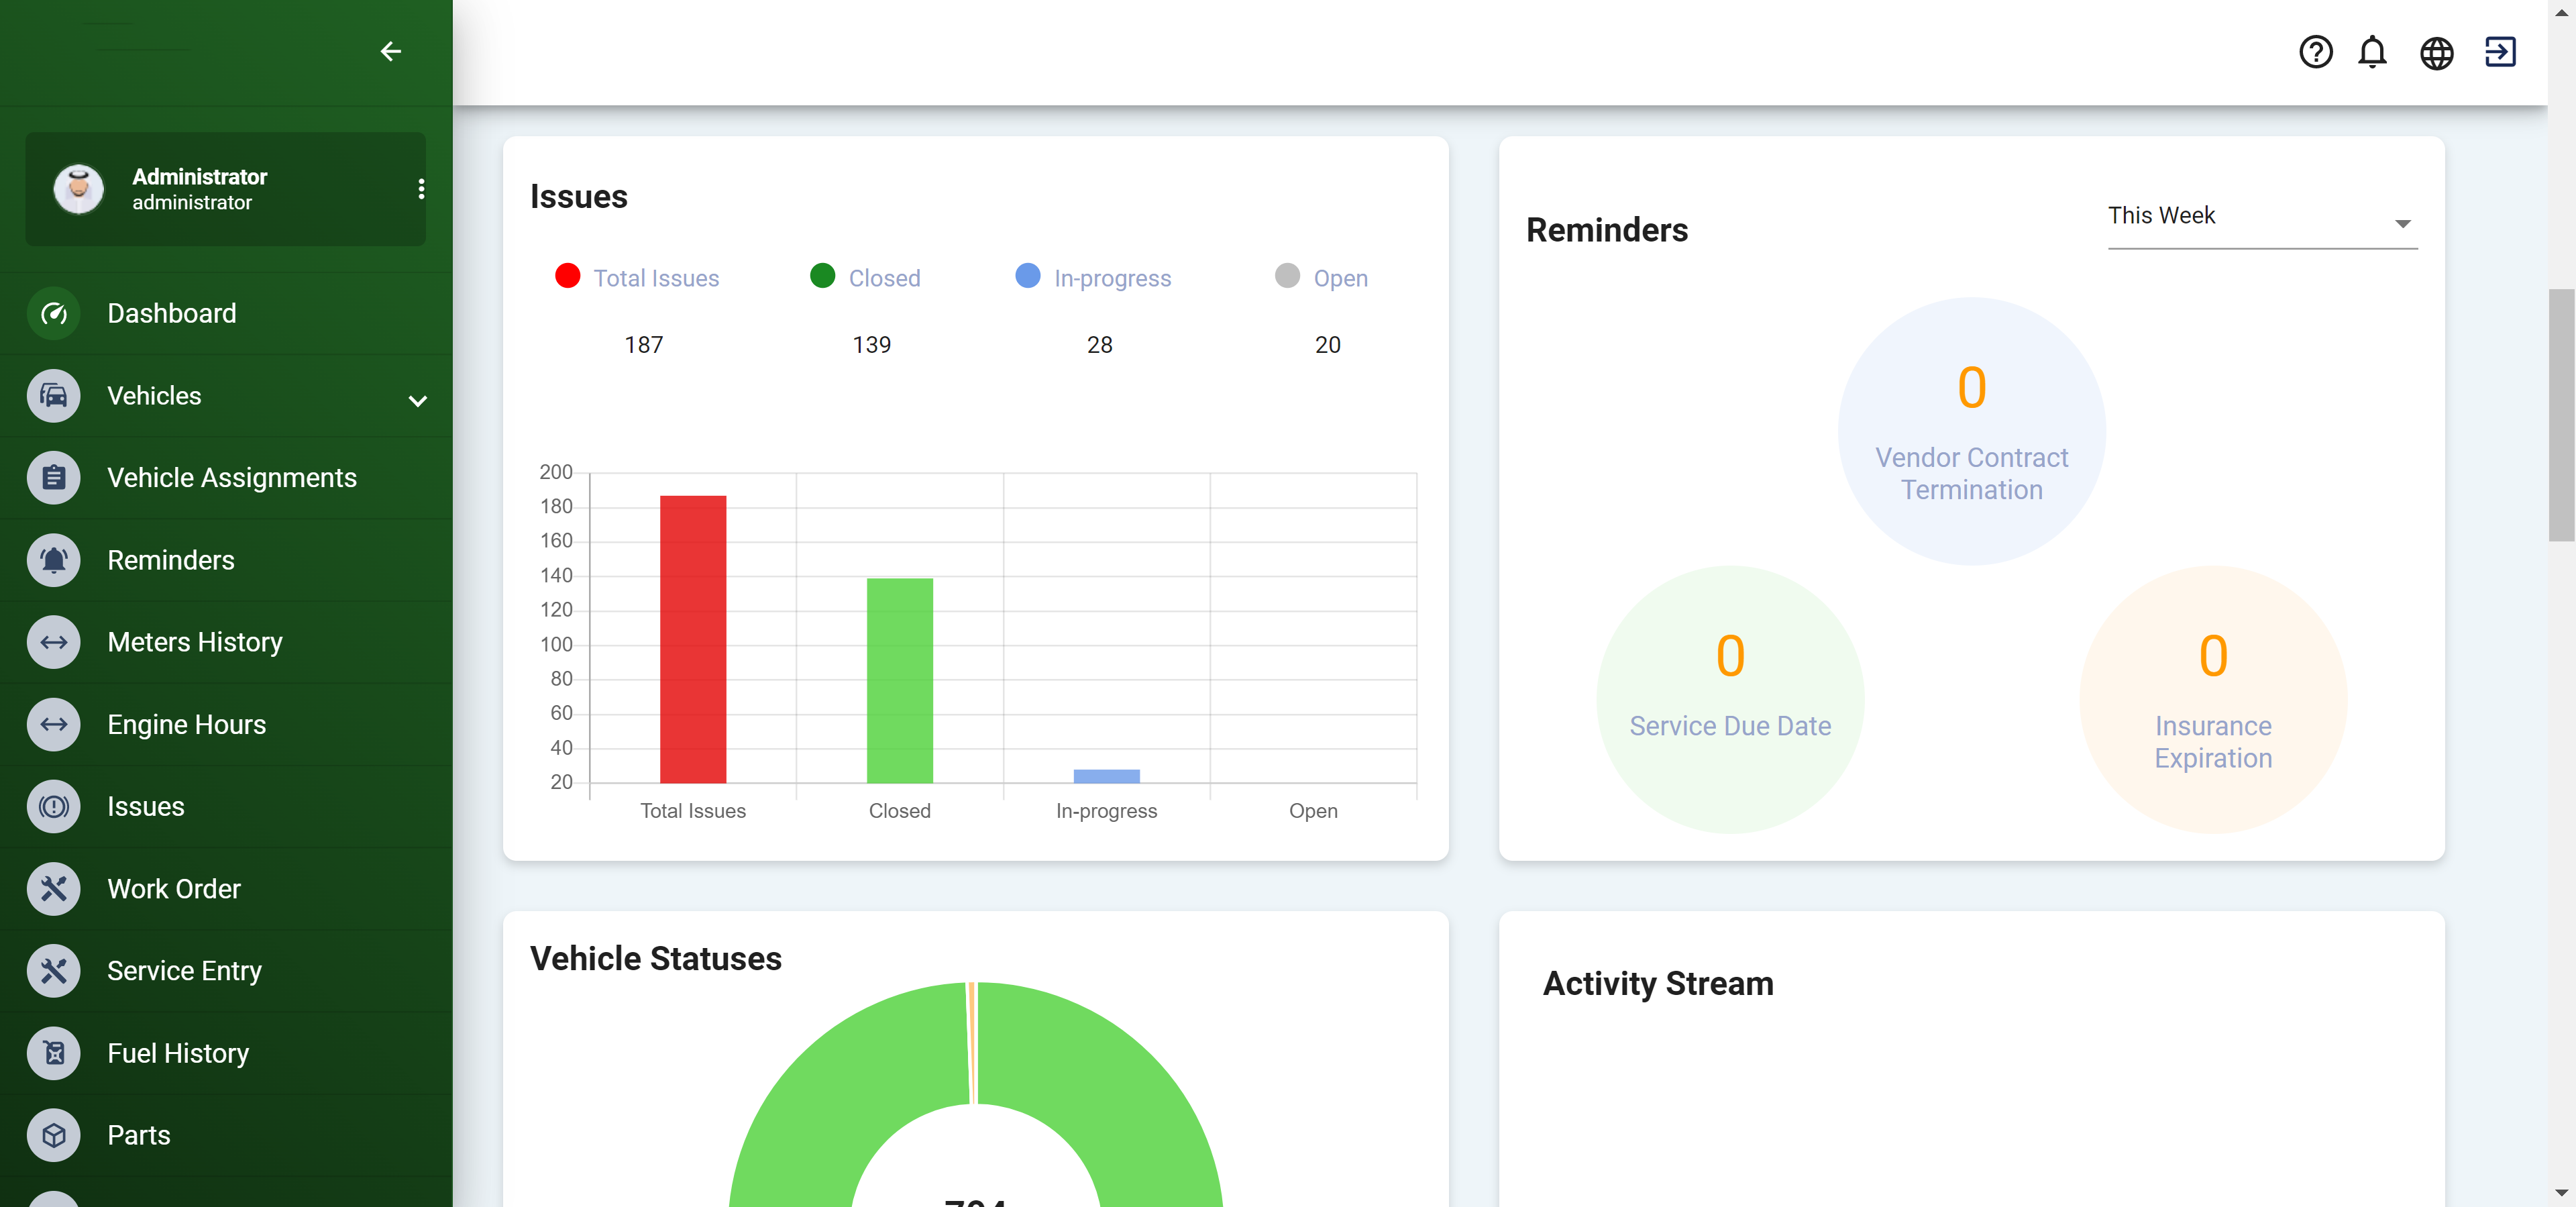Open Vehicle Assignments page
2576x1207 pixels.
click(226, 478)
